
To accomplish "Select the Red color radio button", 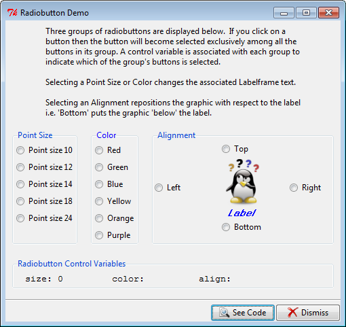I will pyautogui.click(x=108, y=150).
